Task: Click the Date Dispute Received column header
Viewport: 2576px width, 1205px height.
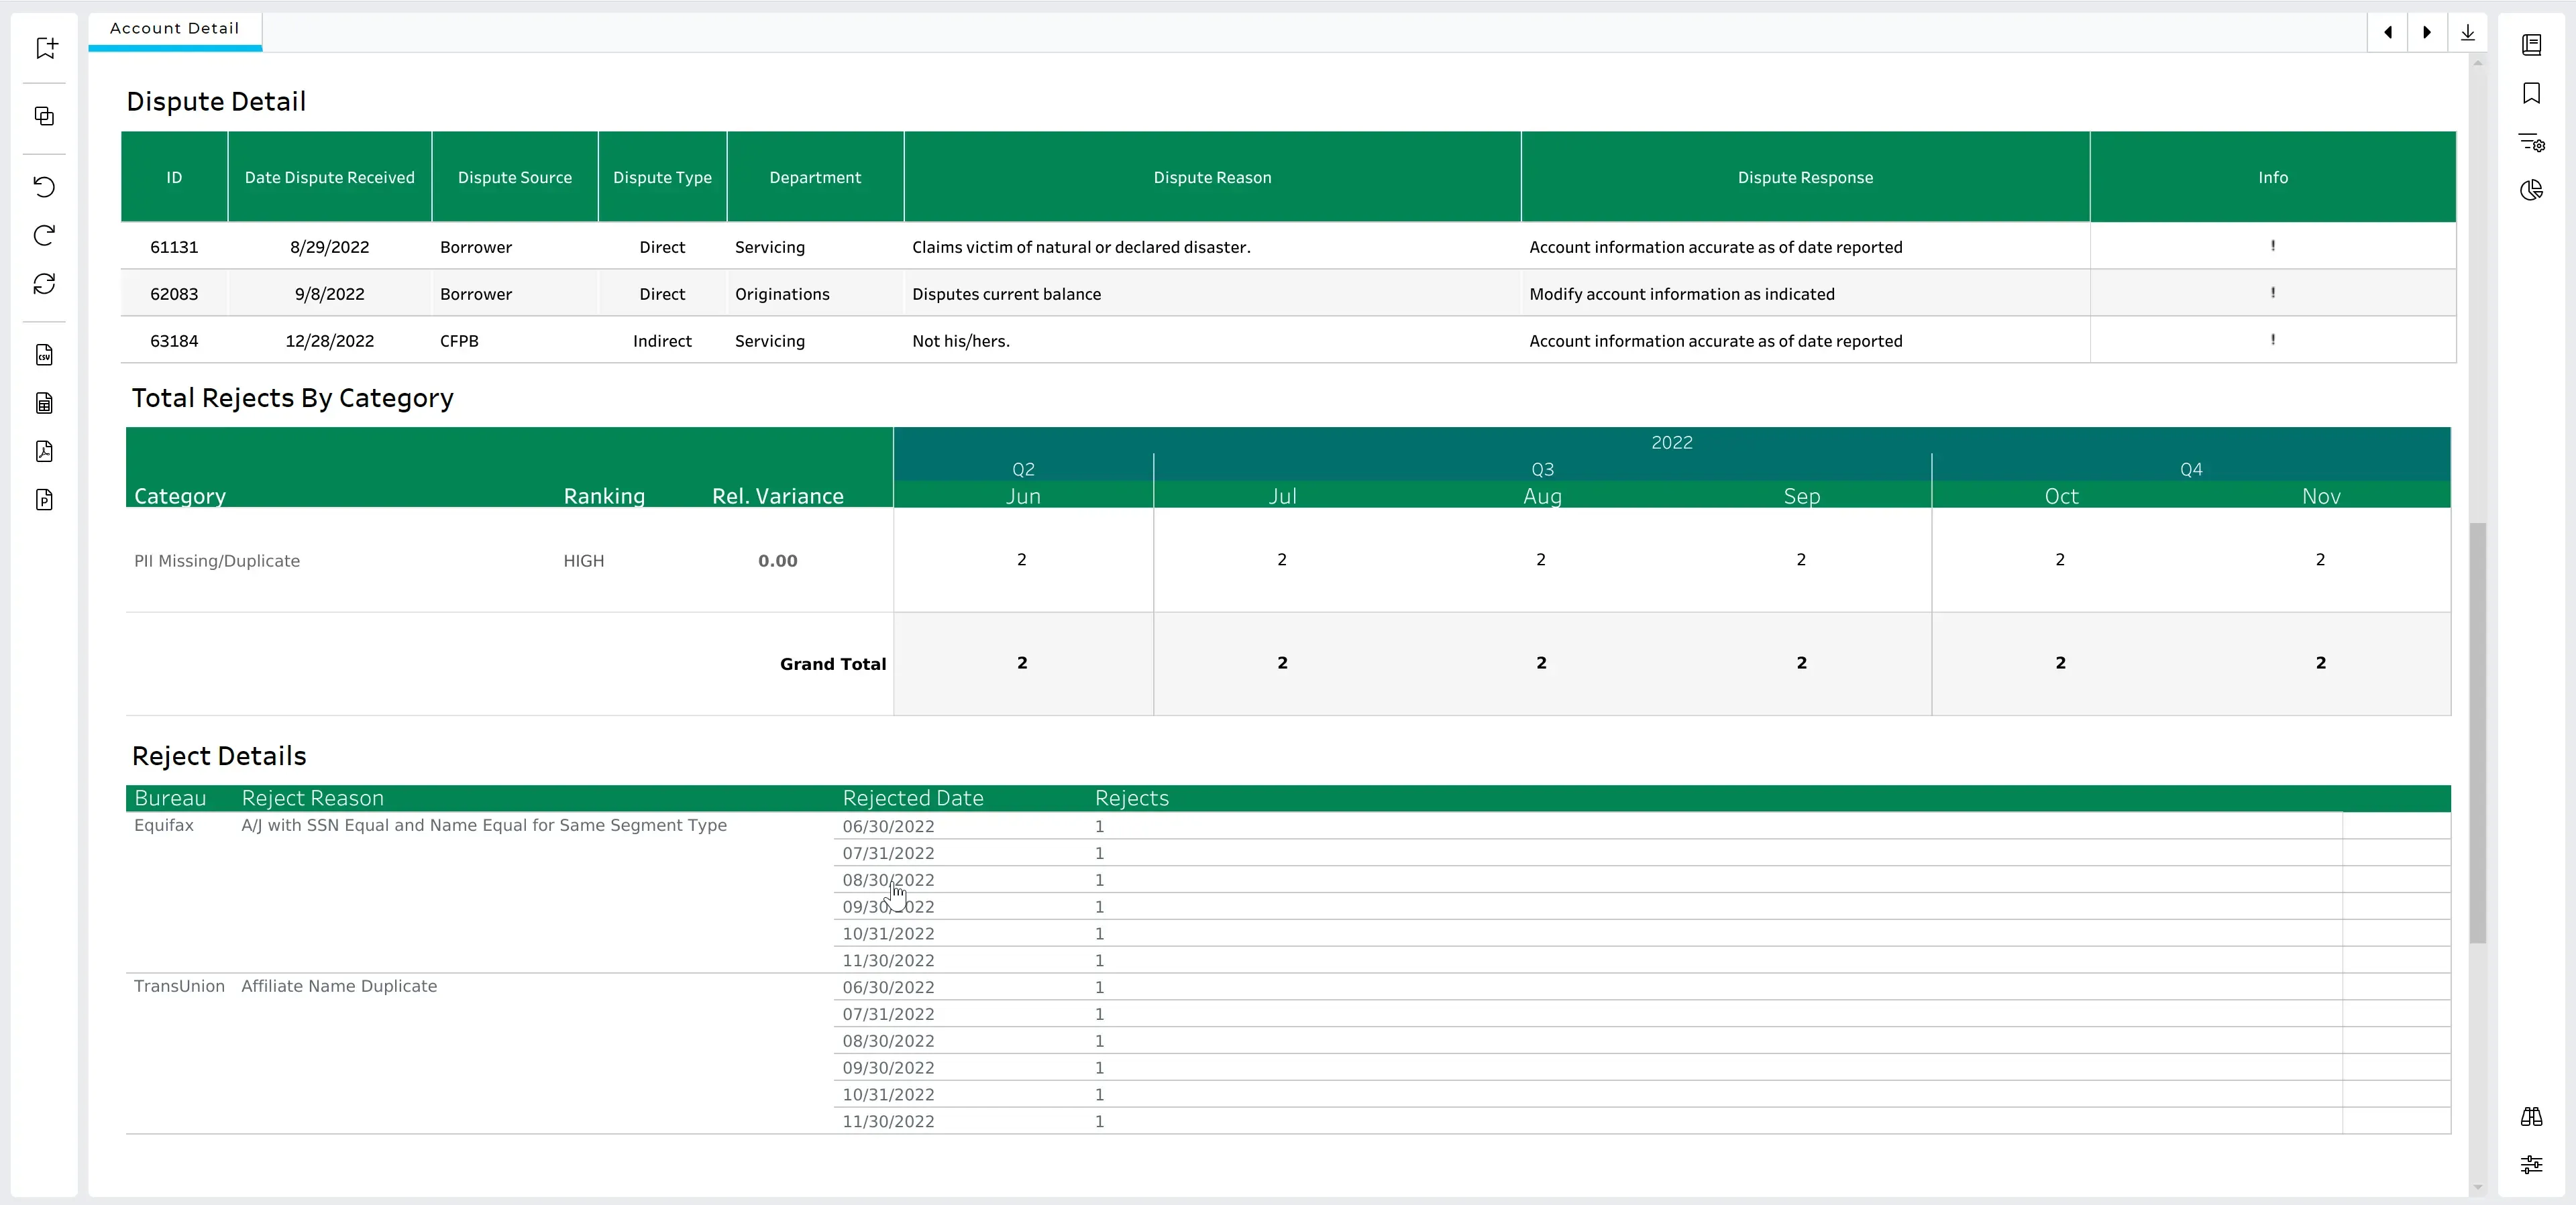Action: tap(330, 177)
